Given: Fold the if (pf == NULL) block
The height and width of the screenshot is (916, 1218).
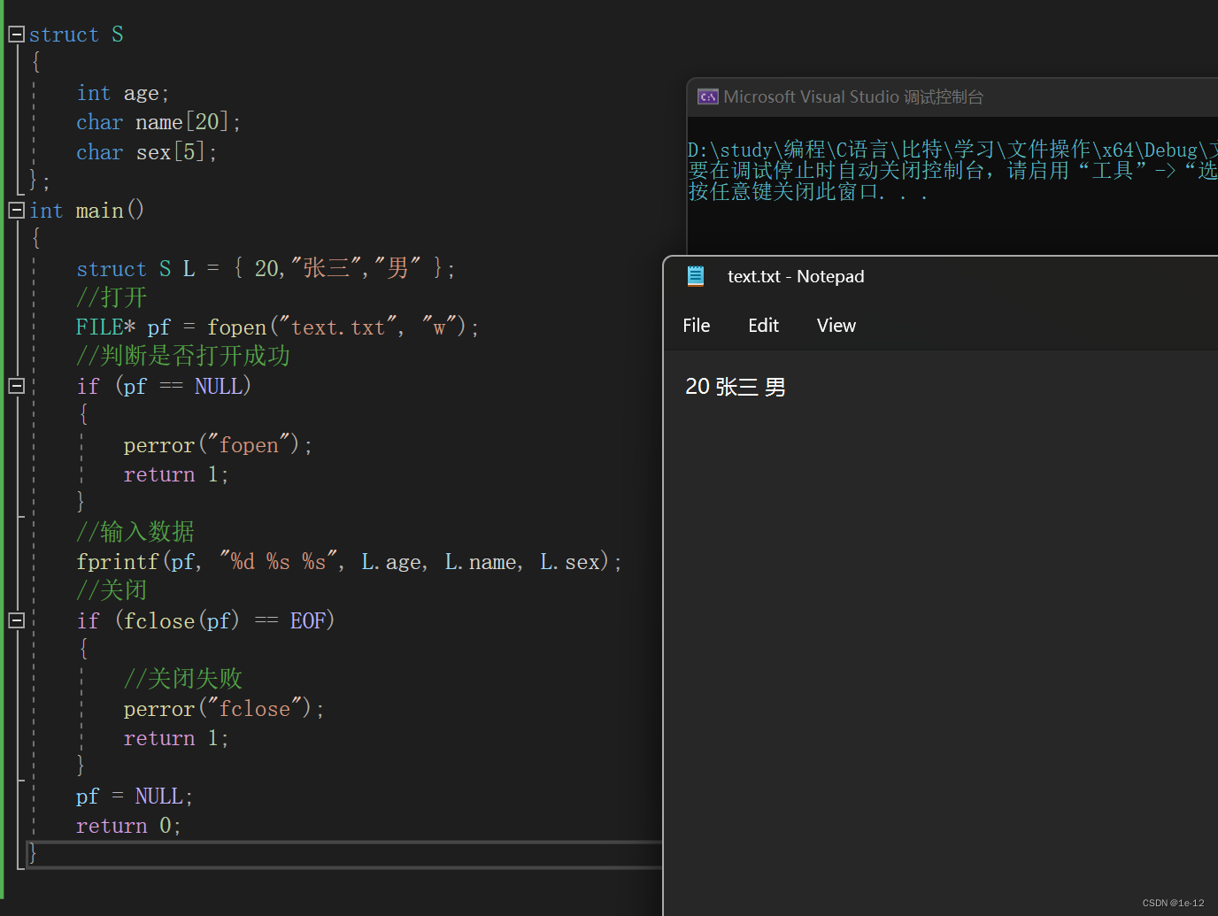Looking at the screenshot, I should tap(16, 386).
